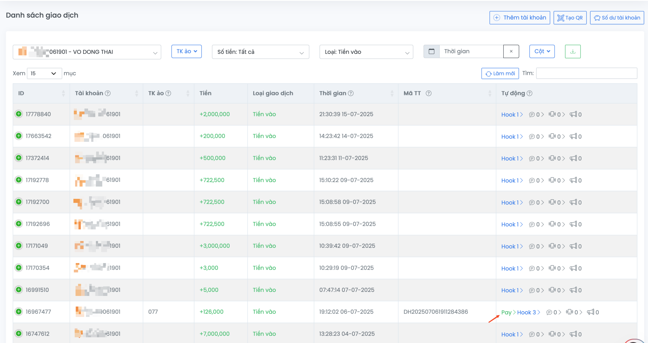This screenshot has width=648, height=343.
Task: Expand row 16747612 with green plus
Action: (19, 334)
